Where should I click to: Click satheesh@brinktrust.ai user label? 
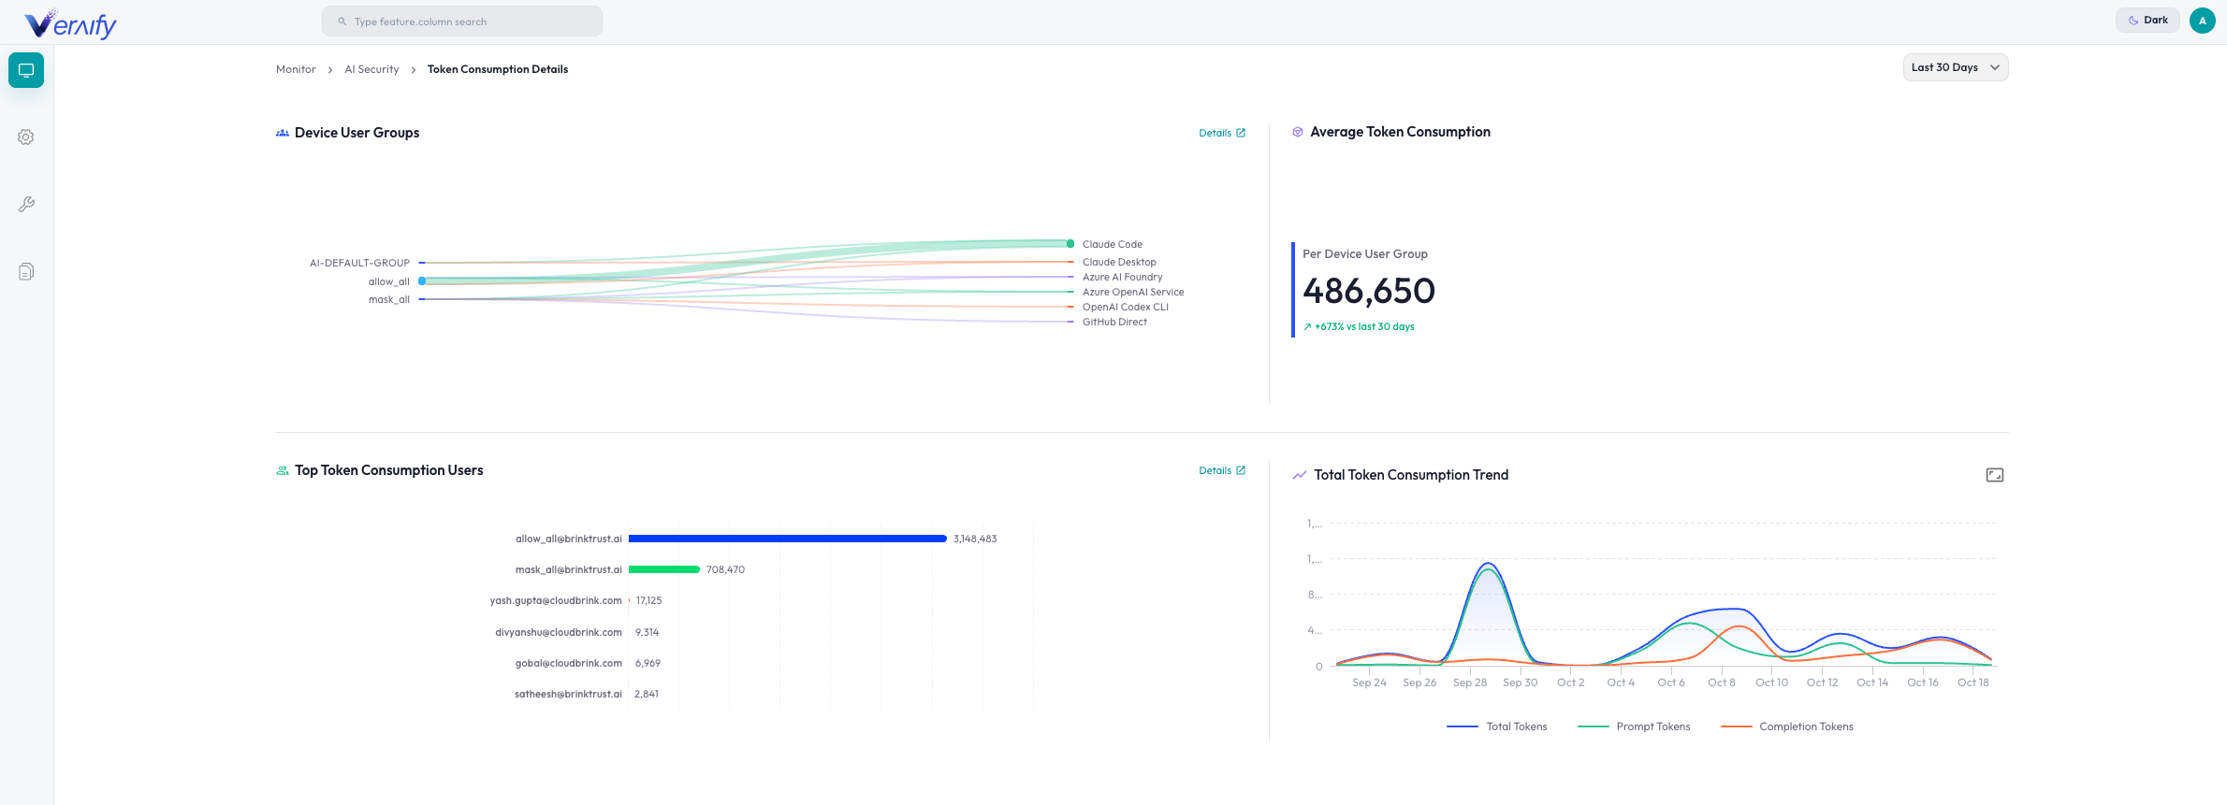[568, 694]
